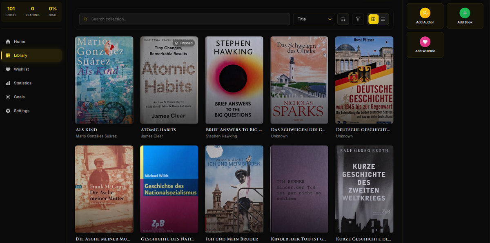Open Kinder, der Tod ist gar nicht cover
The height and width of the screenshot is (243, 490).
299,189
